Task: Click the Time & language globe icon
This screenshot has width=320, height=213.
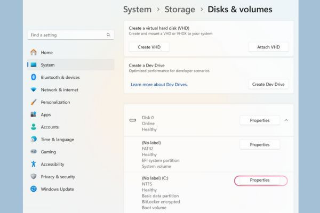Action: tap(34, 139)
